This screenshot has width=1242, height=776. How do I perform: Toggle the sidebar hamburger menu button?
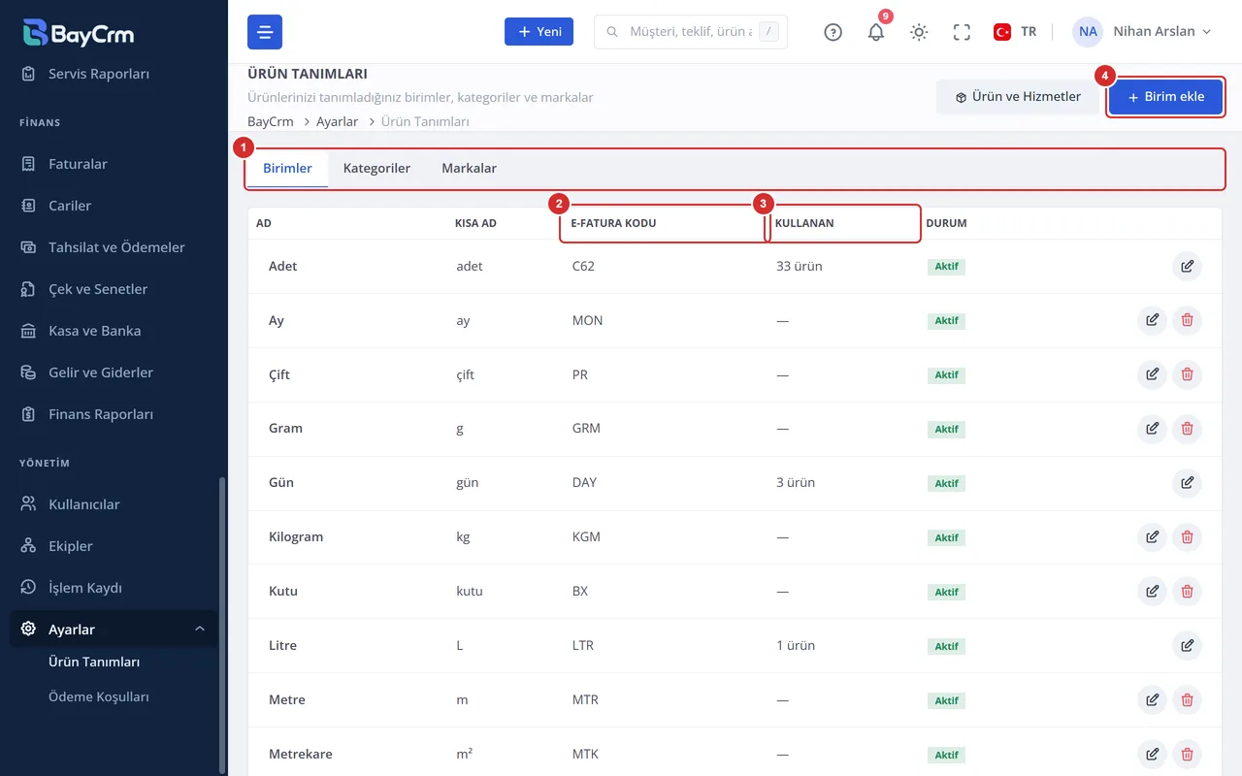click(265, 32)
